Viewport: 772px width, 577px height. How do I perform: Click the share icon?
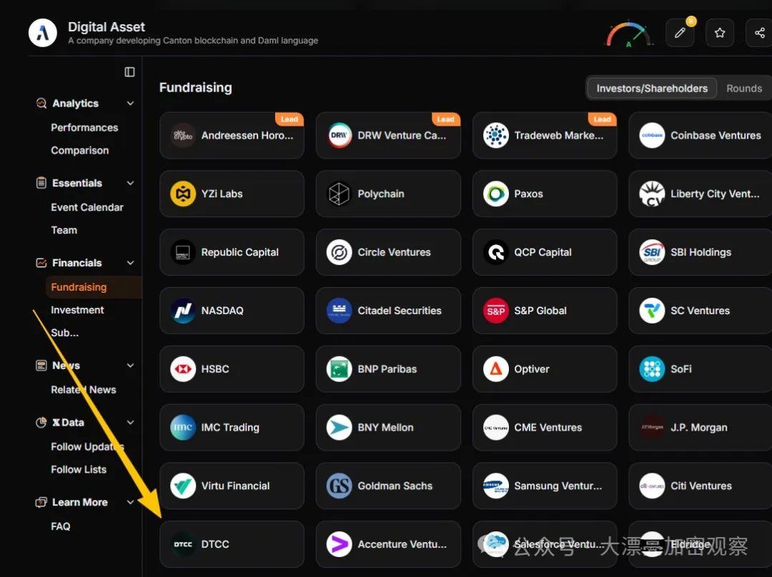[760, 33]
